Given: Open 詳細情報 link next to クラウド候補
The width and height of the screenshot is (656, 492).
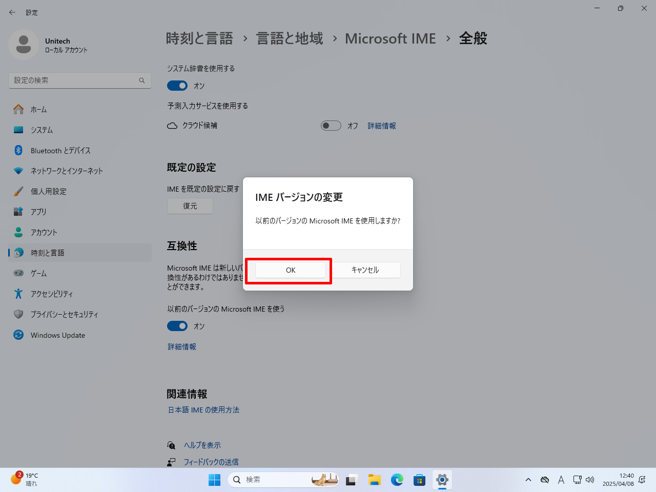Looking at the screenshot, I should point(382,126).
